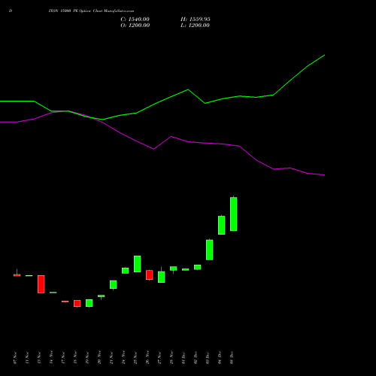Select the large red candle above 13 Nov
Viewport: 376px width, 376px height.
click(41, 284)
